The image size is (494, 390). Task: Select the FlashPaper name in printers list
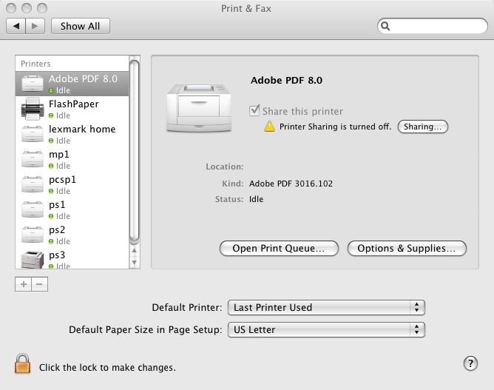tap(74, 104)
